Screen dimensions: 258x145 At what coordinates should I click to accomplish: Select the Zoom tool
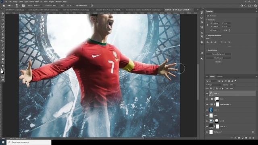click(x=3, y=62)
